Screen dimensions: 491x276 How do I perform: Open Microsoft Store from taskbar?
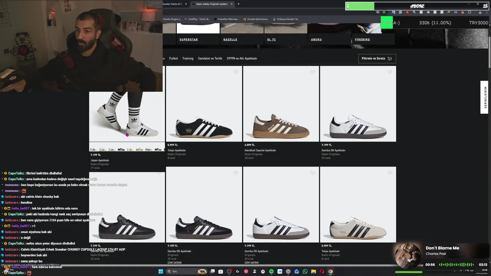pyautogui.click(x=221, y=271)
